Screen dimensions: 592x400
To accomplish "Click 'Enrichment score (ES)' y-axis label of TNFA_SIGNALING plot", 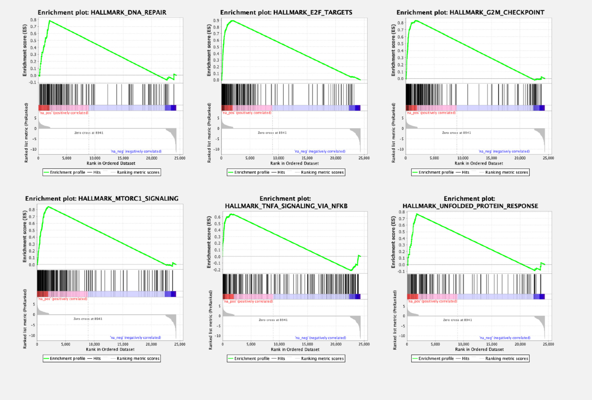I will tap(209, 242).
